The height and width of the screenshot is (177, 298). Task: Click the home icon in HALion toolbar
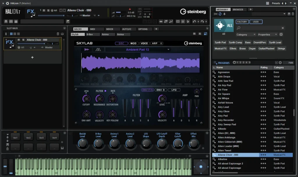[6, 22]
